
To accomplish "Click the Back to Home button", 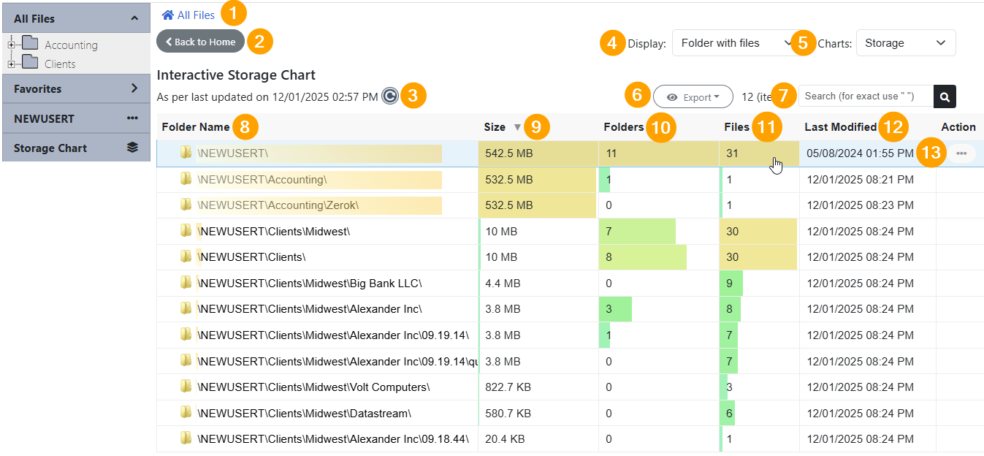I will coord(200,42).
